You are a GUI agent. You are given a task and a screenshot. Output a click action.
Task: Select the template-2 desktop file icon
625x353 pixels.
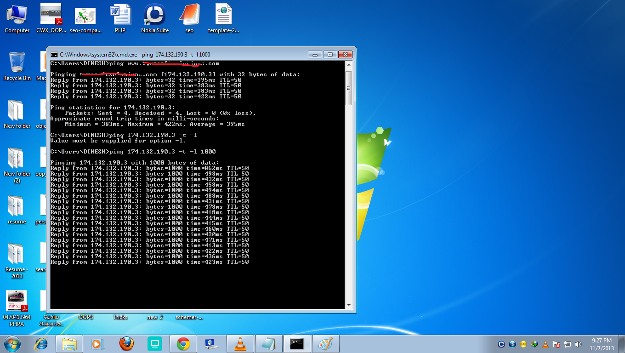(x=224, y=18)
